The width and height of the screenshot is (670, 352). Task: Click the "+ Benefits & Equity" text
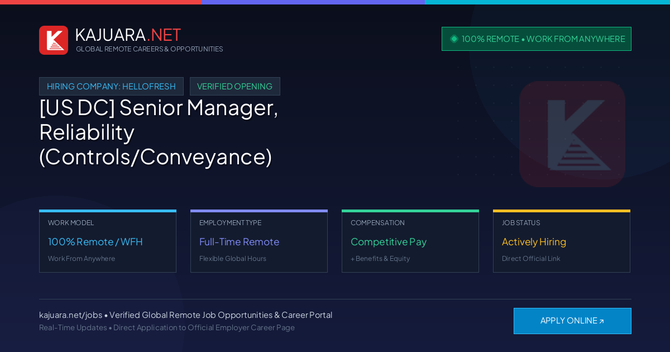pos(380,259)
